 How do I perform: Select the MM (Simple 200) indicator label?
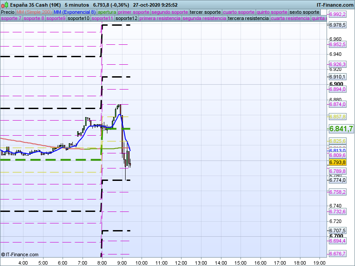point(31,12)
